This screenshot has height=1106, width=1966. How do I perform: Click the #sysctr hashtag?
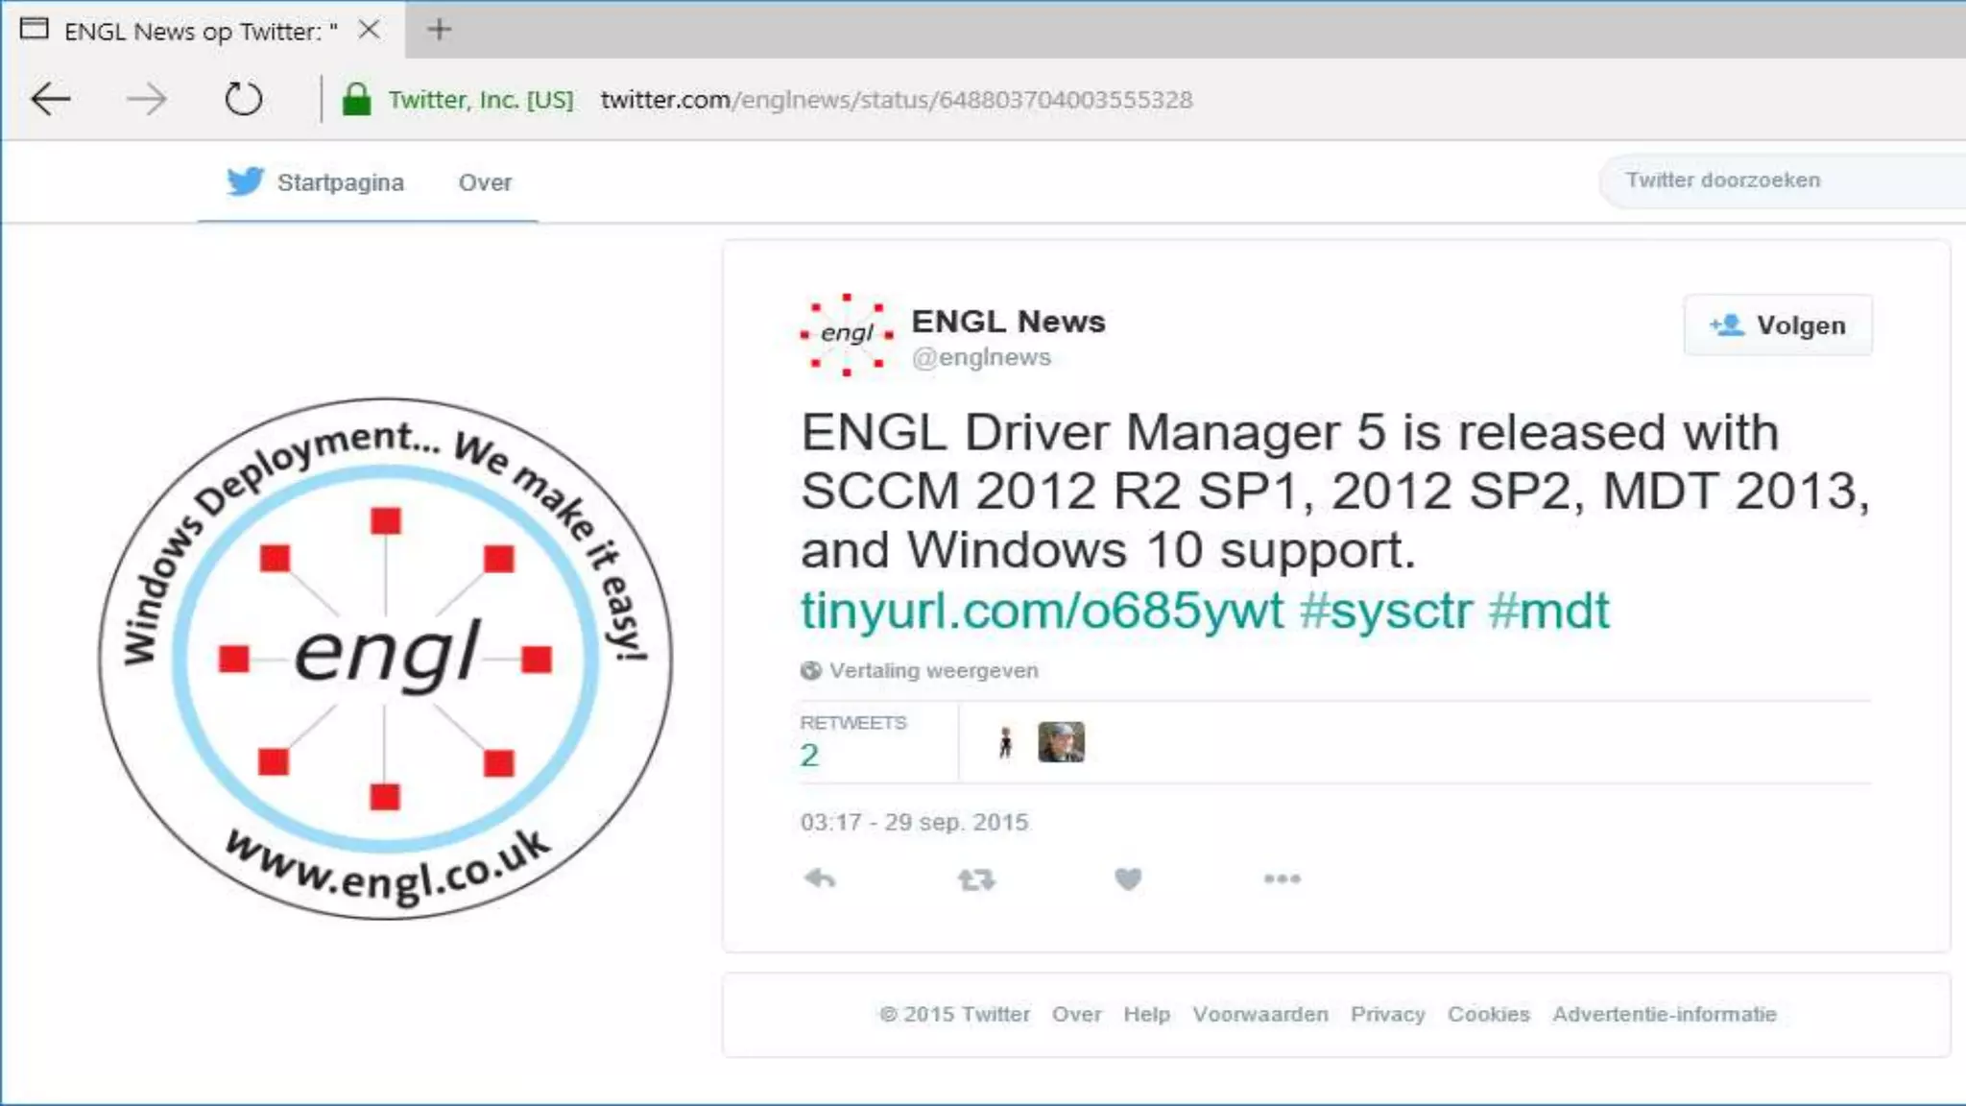click(1385, 610)
